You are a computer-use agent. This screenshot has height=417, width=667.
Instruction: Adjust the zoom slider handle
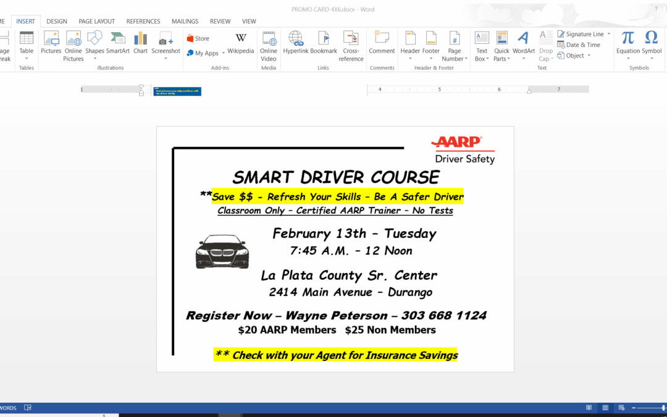[664, 408]
